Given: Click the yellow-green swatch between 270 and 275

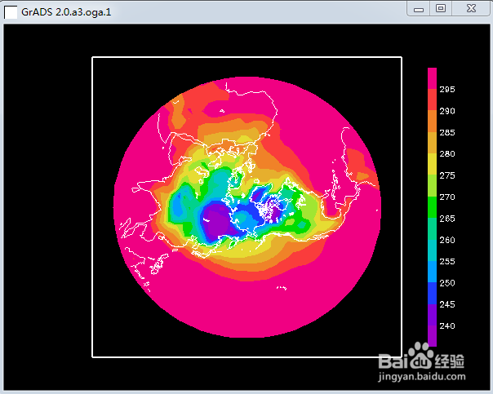Looking at the screenshot, I should (x=432, y=186).
